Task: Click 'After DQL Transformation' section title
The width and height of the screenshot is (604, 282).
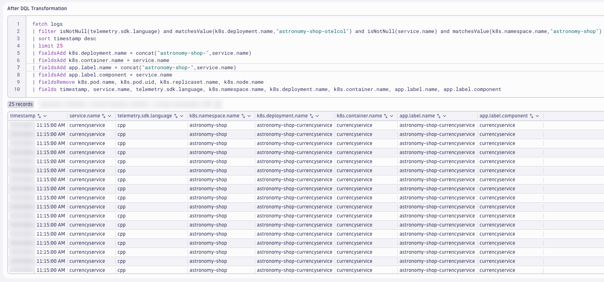Action: [x=37, y=8]
